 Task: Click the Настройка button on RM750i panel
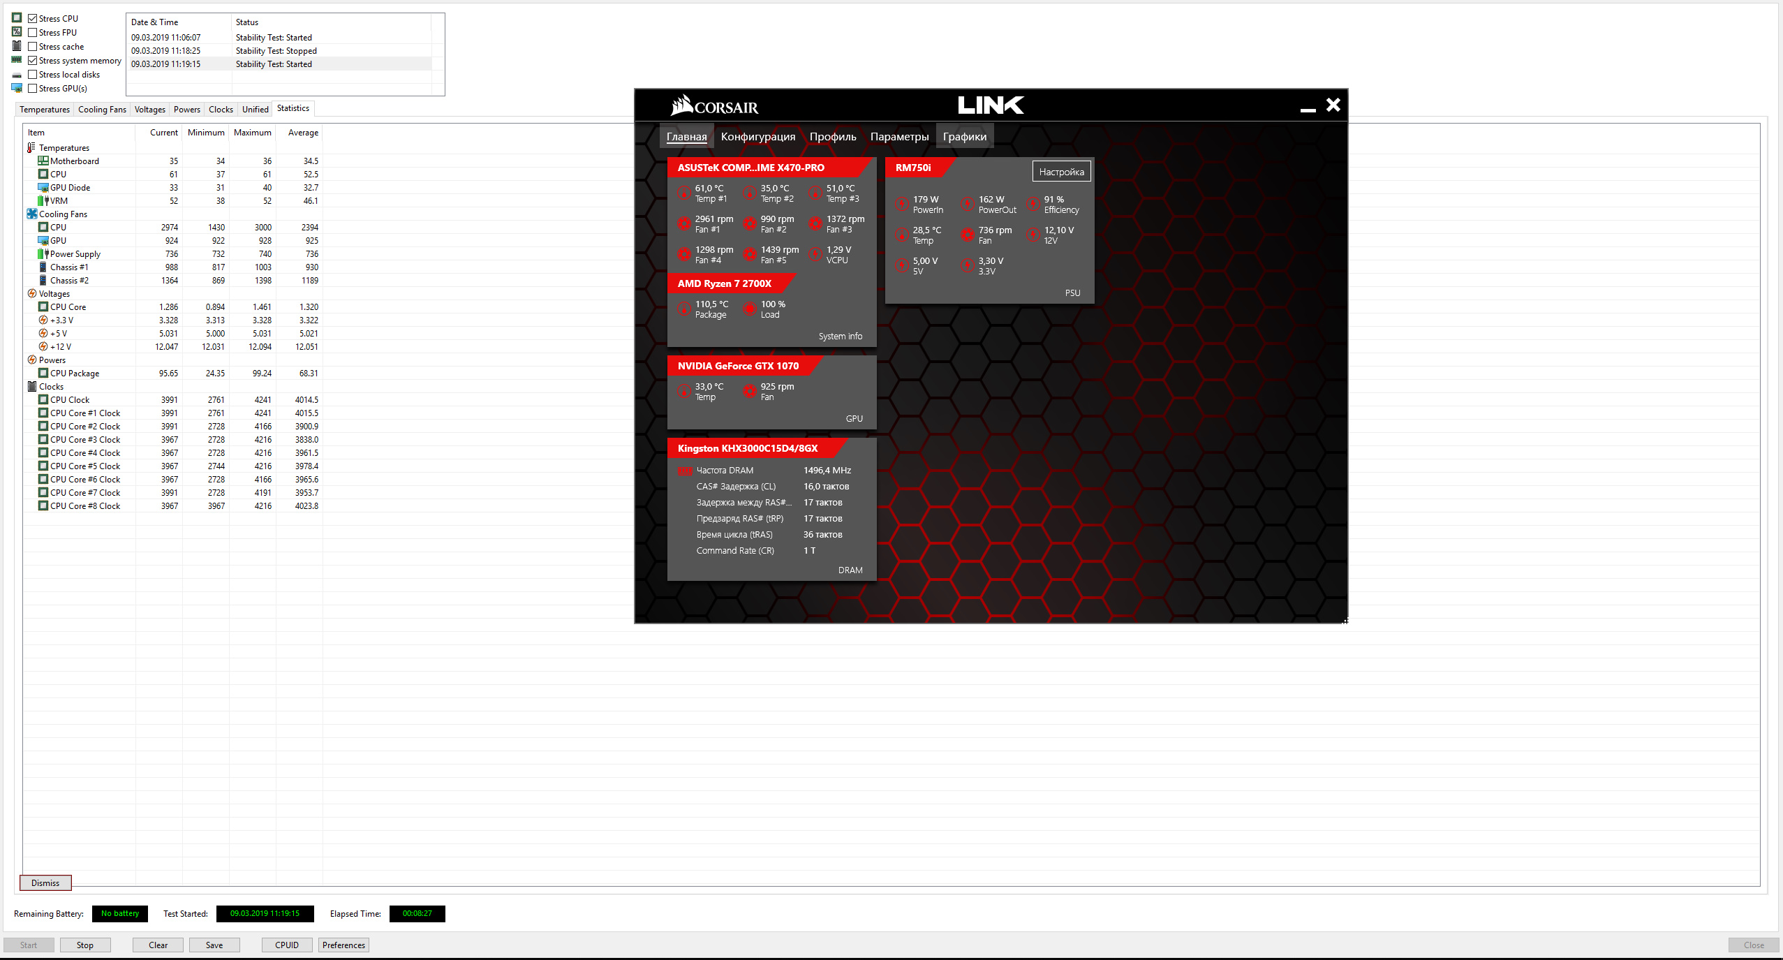pos(1061,172)
